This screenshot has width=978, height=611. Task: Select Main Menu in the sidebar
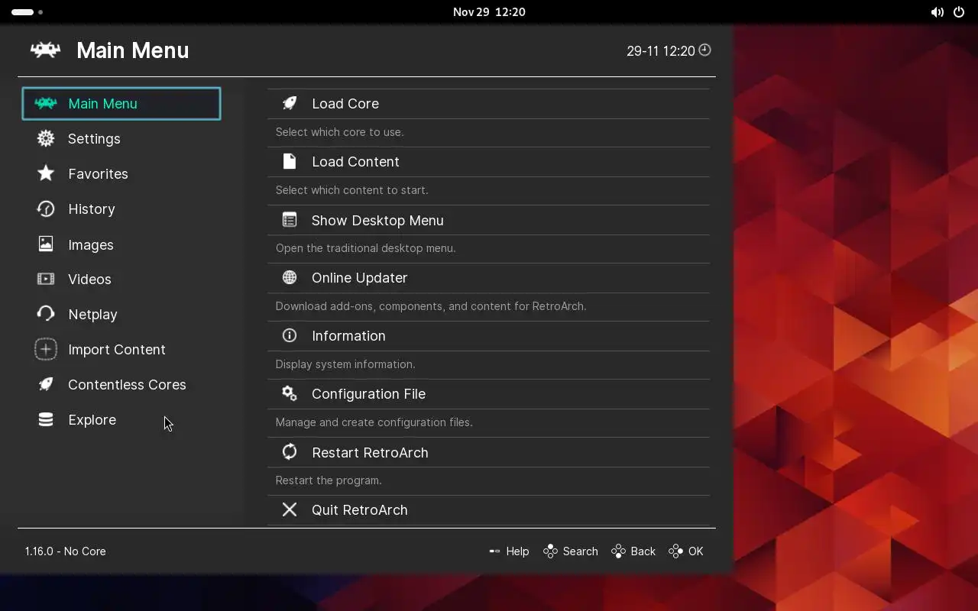coord(121,104)
